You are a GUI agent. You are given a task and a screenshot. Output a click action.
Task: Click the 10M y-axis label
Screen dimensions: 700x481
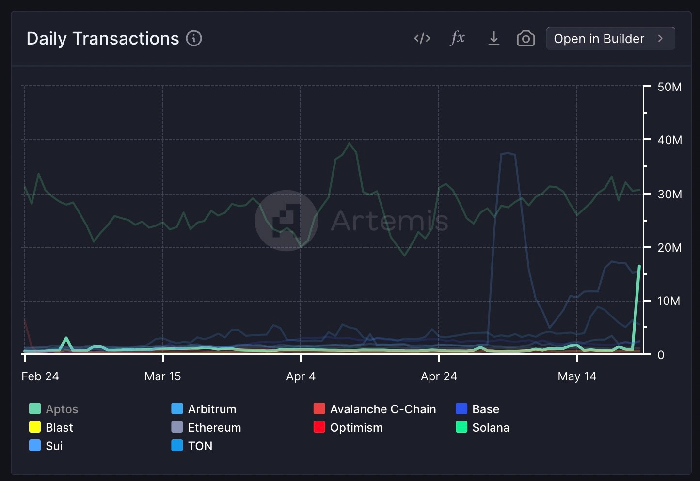coord(668,301)
